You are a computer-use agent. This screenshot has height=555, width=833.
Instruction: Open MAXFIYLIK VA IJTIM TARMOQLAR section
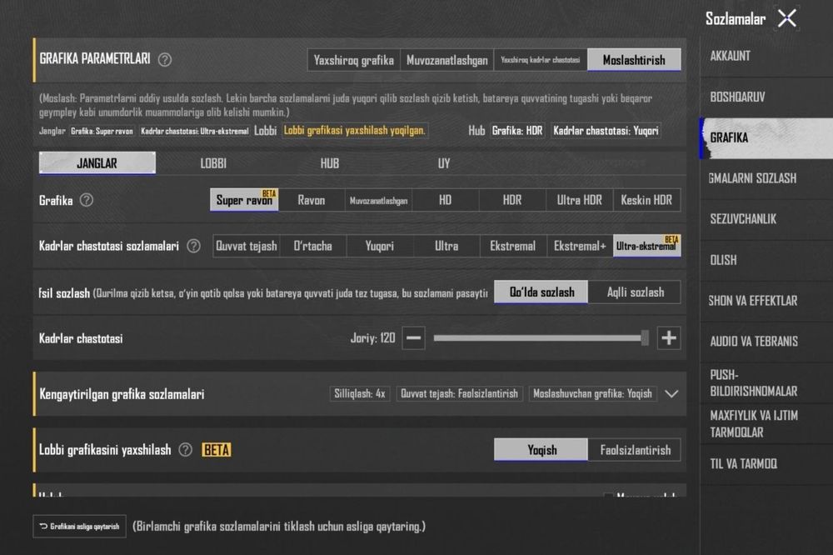(766, 423)
